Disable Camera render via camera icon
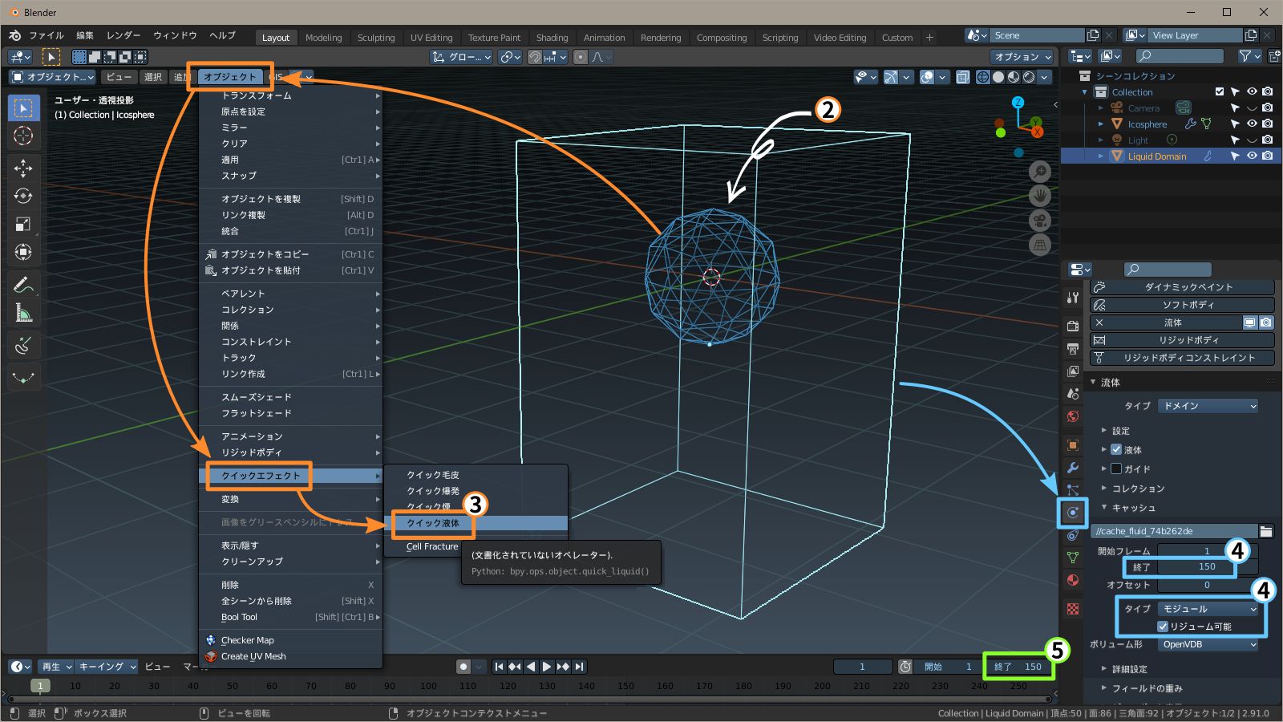Viewport: 1283px width, 722px height. (x=1267, y=108)
